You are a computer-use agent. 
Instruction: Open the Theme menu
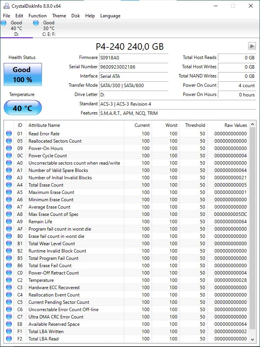tap(59, 16)
